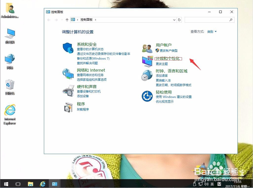Go up one level with the up arrow
The width and height of the screenshot is (253, 188).
point(67,20)
